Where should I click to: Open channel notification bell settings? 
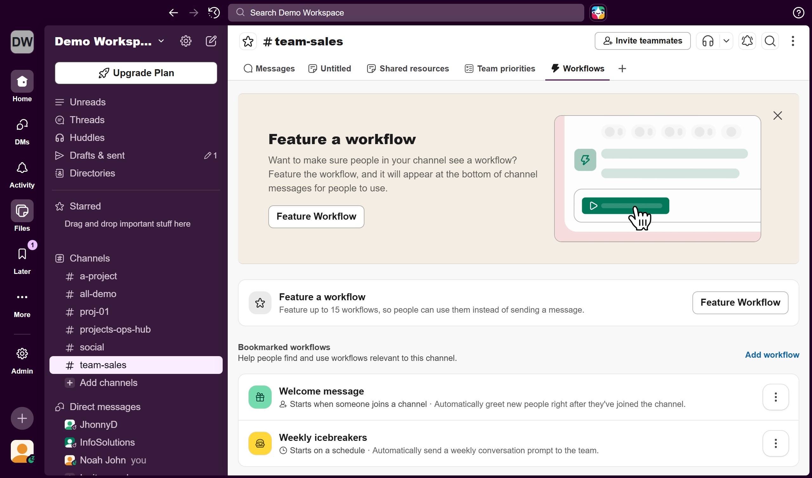(x=747, y=41)
